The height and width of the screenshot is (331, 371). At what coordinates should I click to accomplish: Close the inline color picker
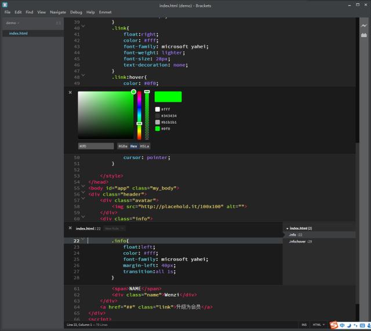[x=70, y=92]
